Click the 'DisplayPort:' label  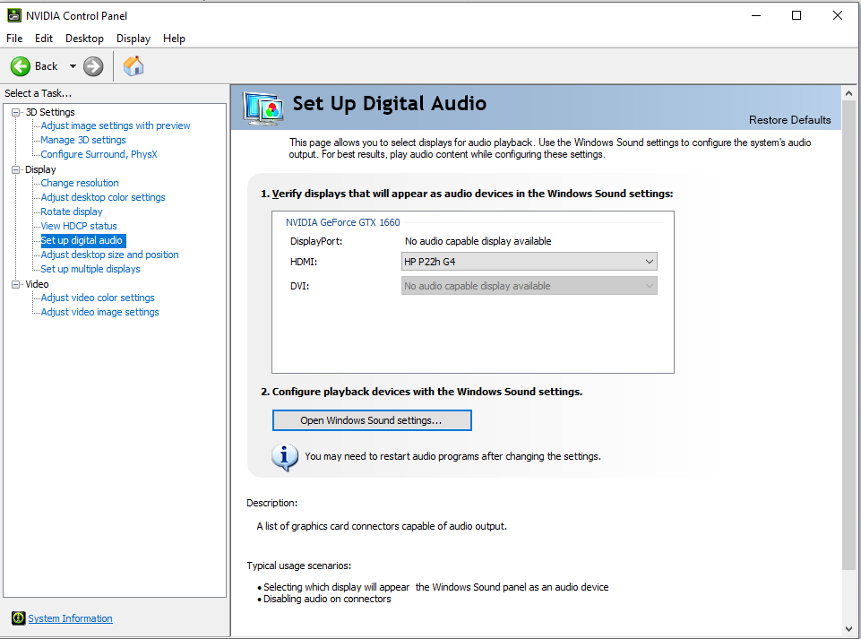click(x=316, y=241)
